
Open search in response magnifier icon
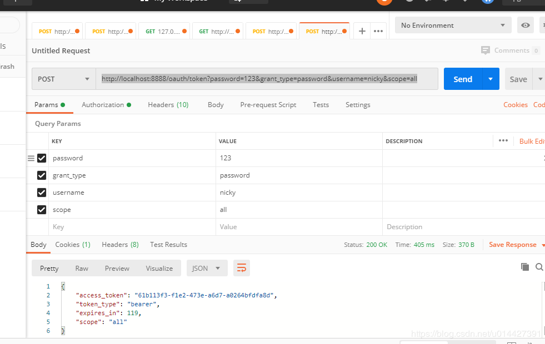tap(539, 266)
